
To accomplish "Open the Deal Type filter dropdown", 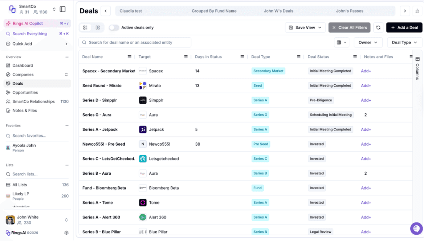I will 399,42.
